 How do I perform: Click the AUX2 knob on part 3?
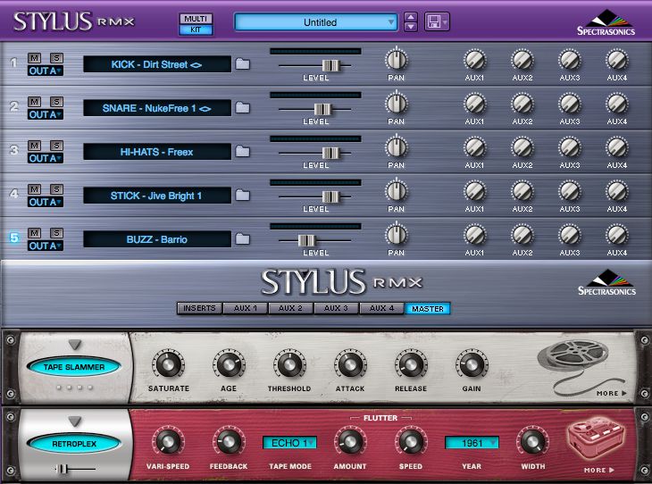tap(522, 147)
